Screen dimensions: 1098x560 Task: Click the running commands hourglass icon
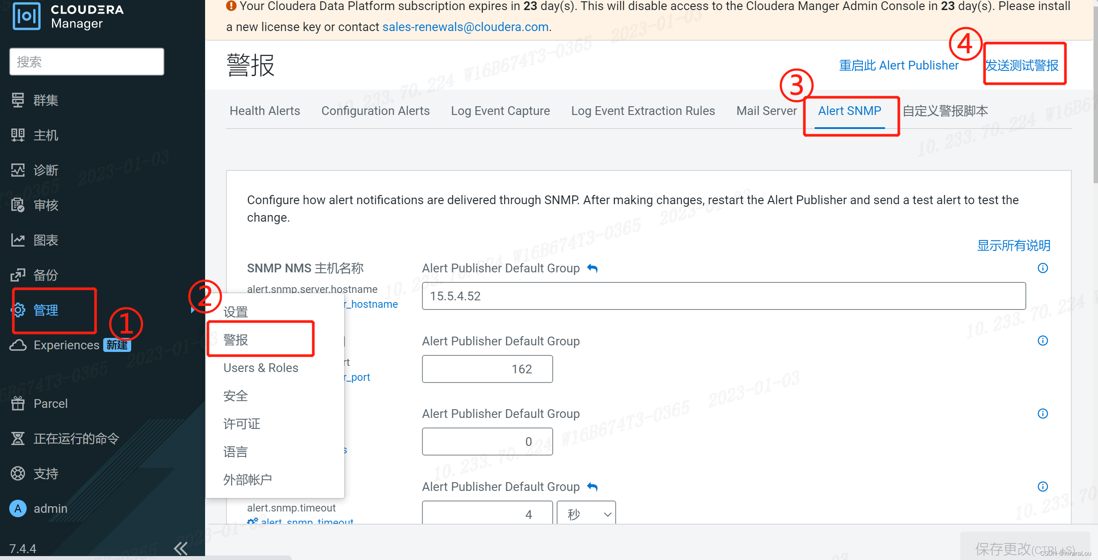click(x=18, y=438)
